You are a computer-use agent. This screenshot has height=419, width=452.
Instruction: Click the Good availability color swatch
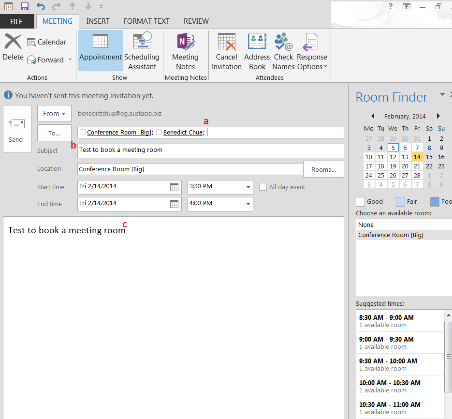pyautogui.click(x=360, y=202)
